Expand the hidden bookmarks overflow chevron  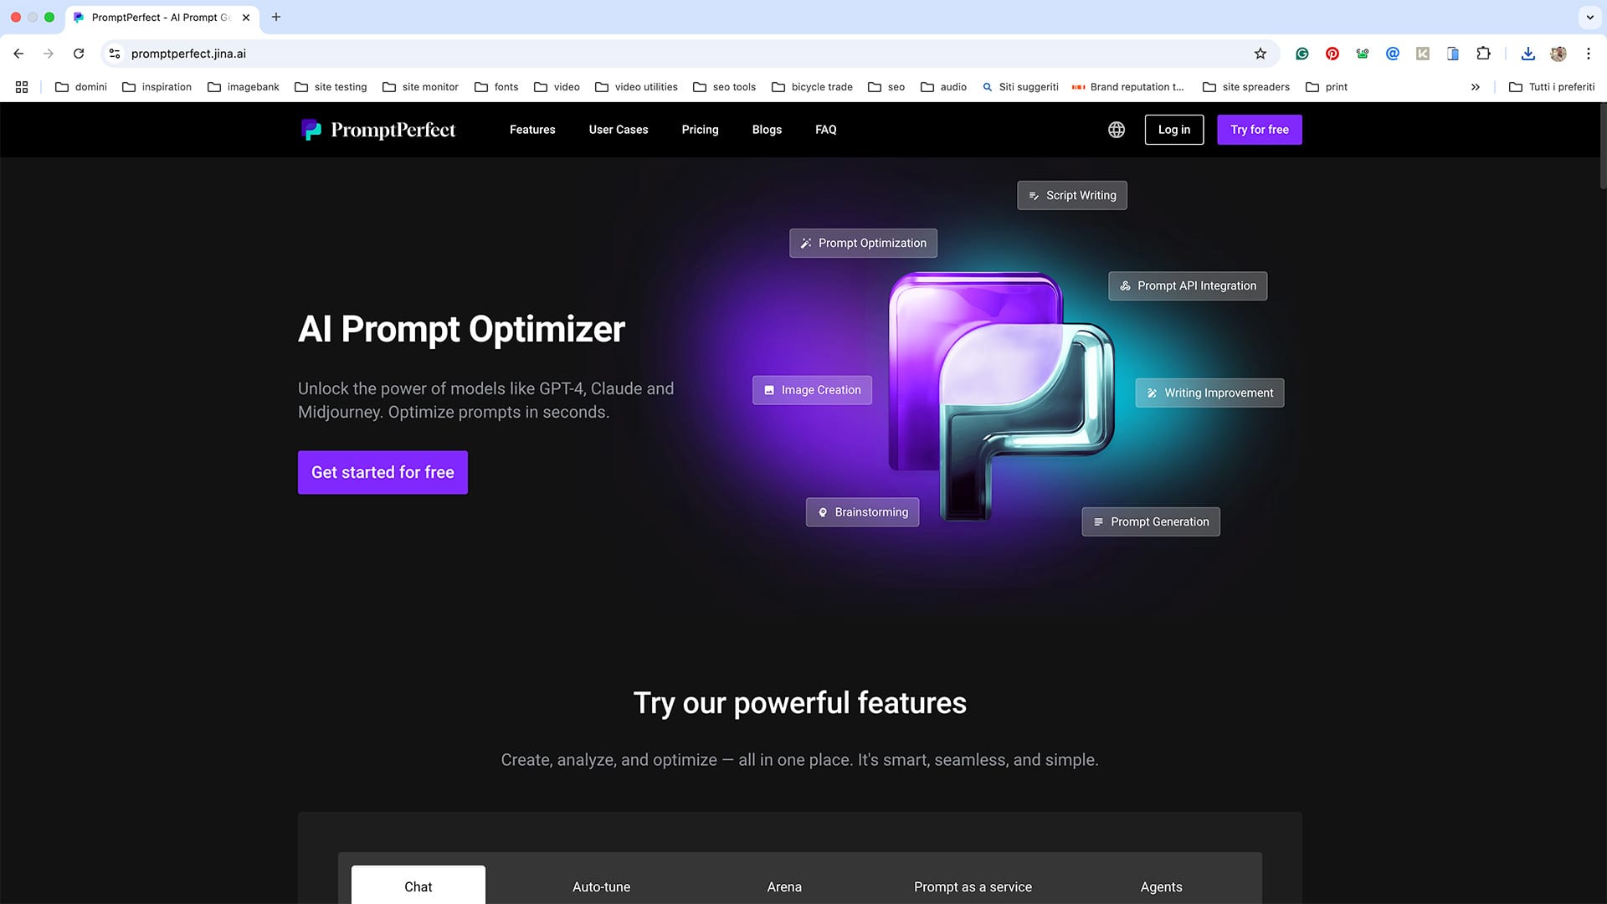click(x=1476, y=86)
